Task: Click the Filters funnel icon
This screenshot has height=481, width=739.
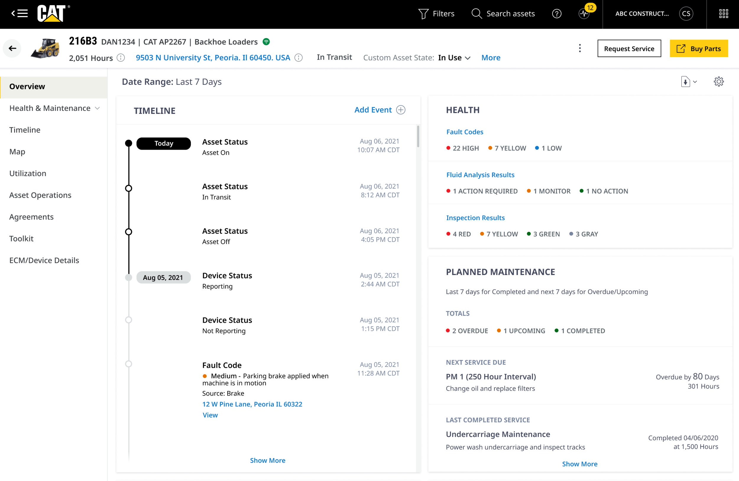Action: pos(423,14)
